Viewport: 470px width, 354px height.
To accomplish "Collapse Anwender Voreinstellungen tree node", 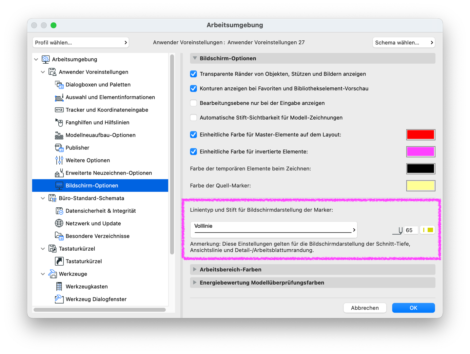I will tap(43, 72).
